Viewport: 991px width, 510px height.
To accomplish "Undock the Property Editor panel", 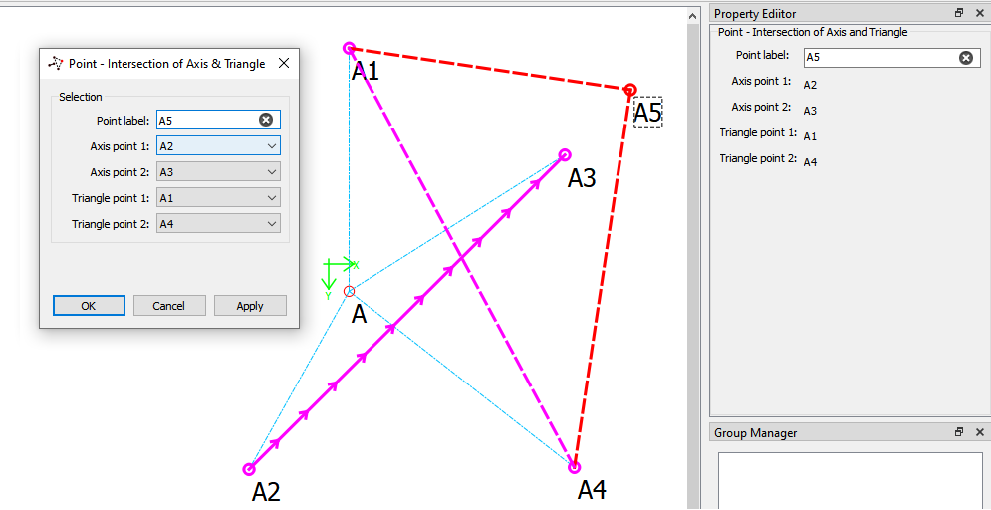I will coord(959,14).
